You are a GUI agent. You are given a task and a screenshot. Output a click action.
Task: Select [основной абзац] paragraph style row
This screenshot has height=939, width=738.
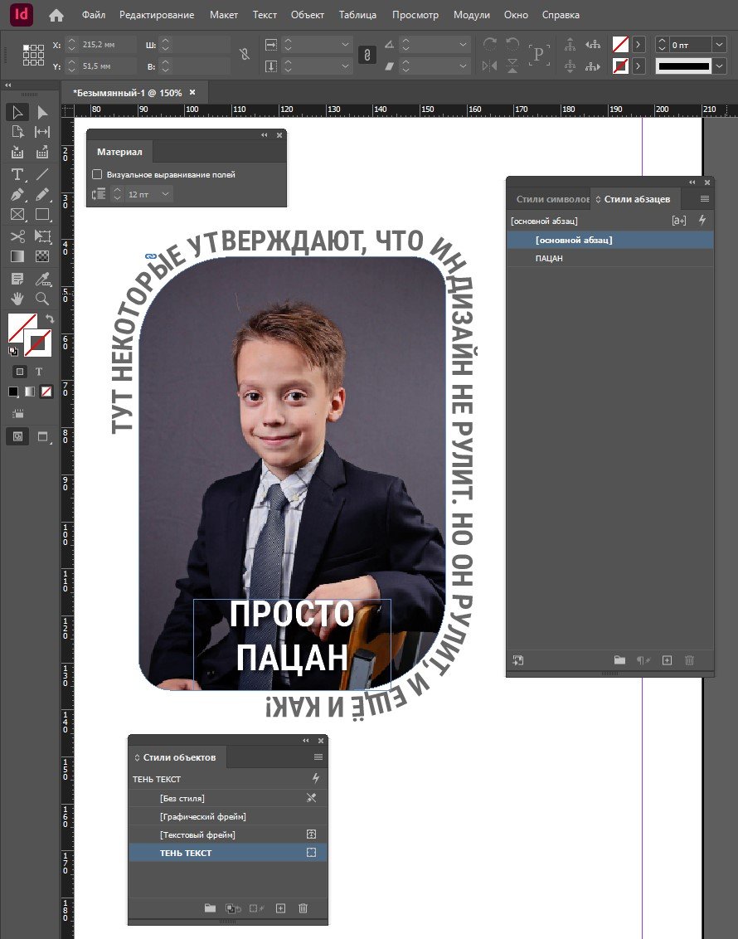tap(610, 240)
